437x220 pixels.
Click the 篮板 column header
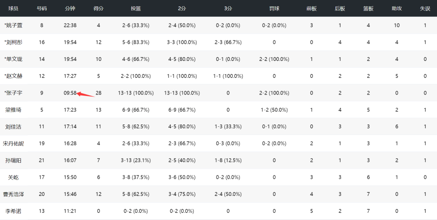(368, 9)
